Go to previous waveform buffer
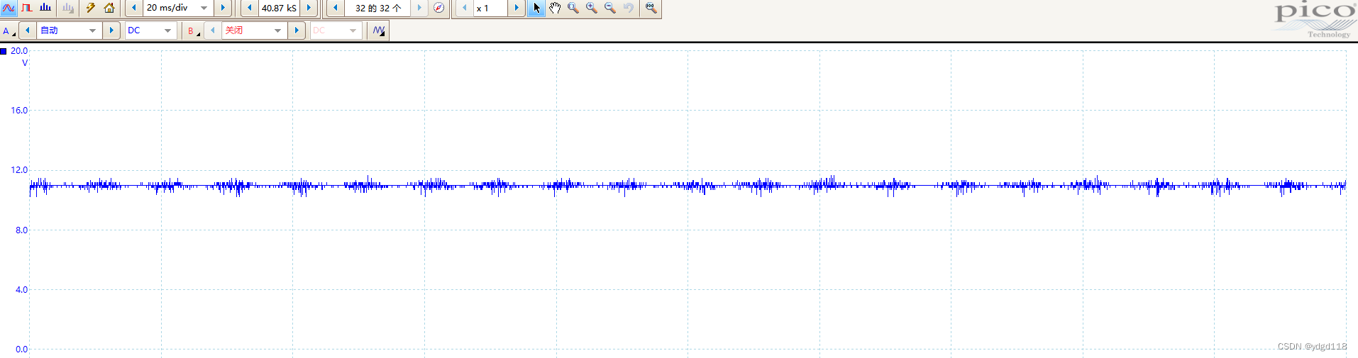1358x358 pixels. 336,8
